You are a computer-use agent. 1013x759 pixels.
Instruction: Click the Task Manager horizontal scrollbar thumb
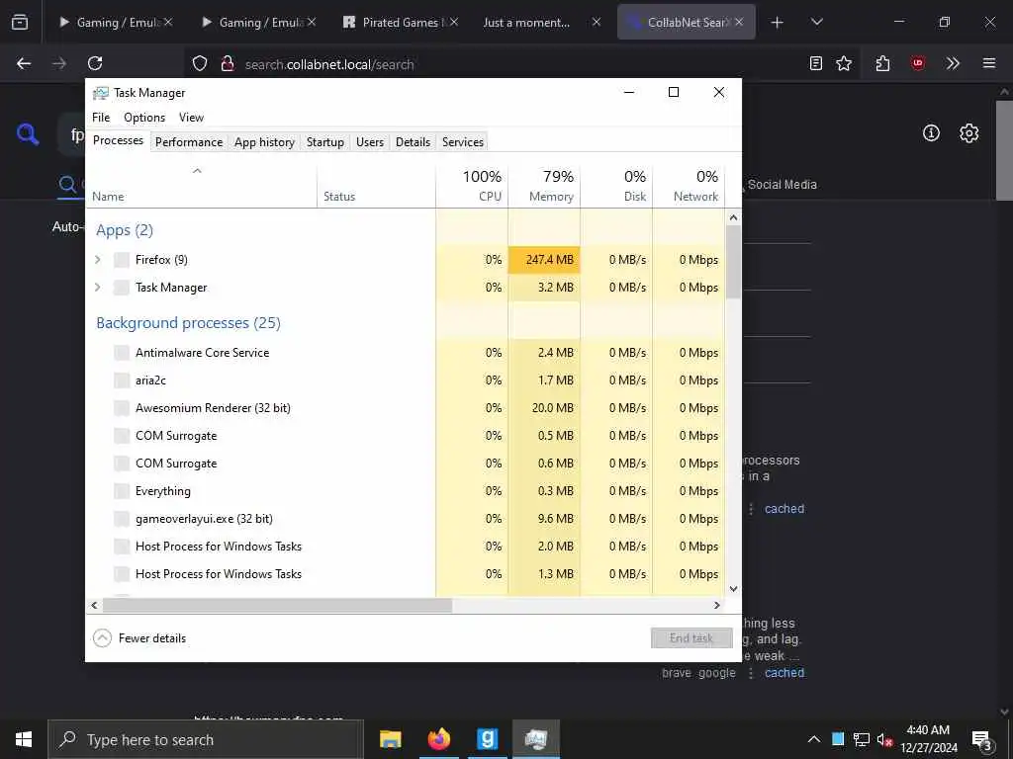[277, 606]
